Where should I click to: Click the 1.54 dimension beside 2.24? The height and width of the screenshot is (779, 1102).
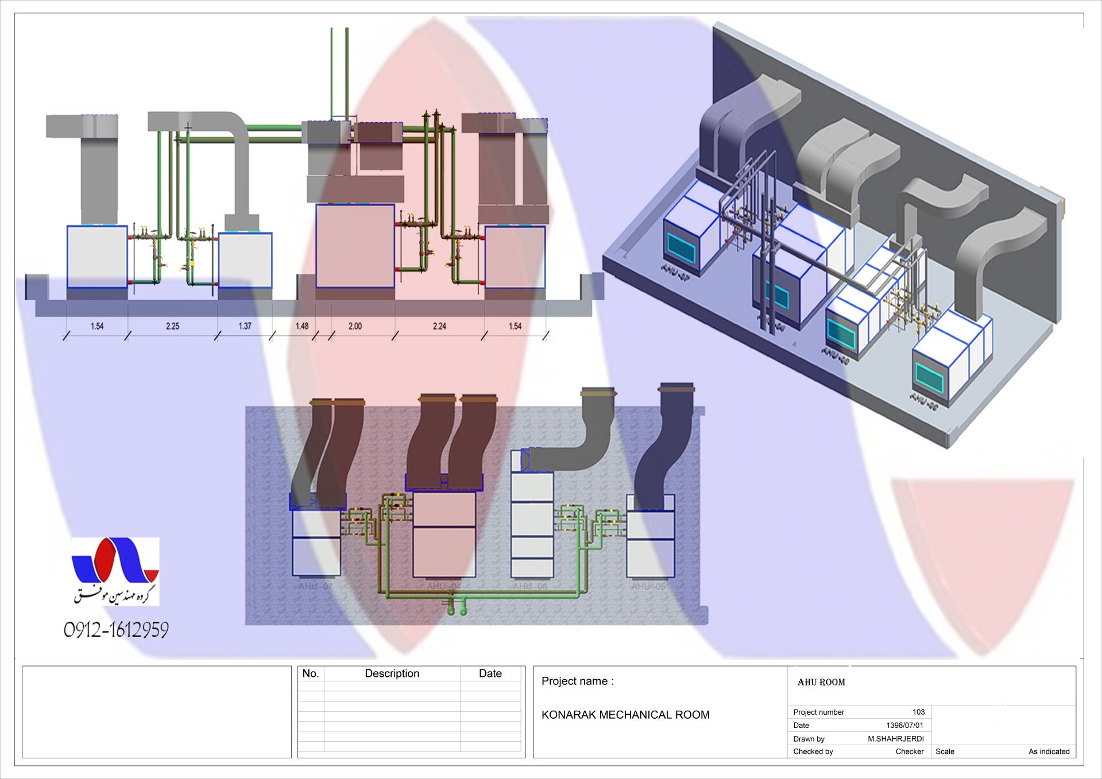pos(515,326)
